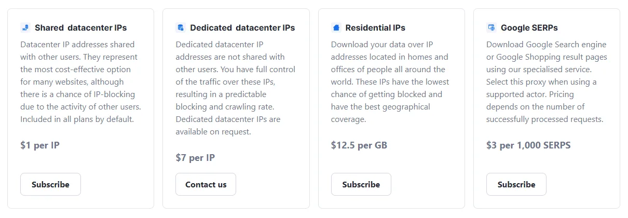Select the Residential IPs heading

point(375,28)
